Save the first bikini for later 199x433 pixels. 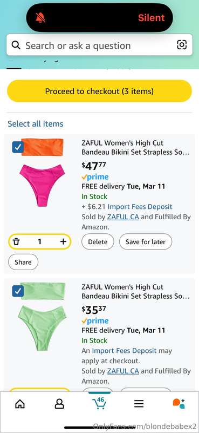[146, 242]
